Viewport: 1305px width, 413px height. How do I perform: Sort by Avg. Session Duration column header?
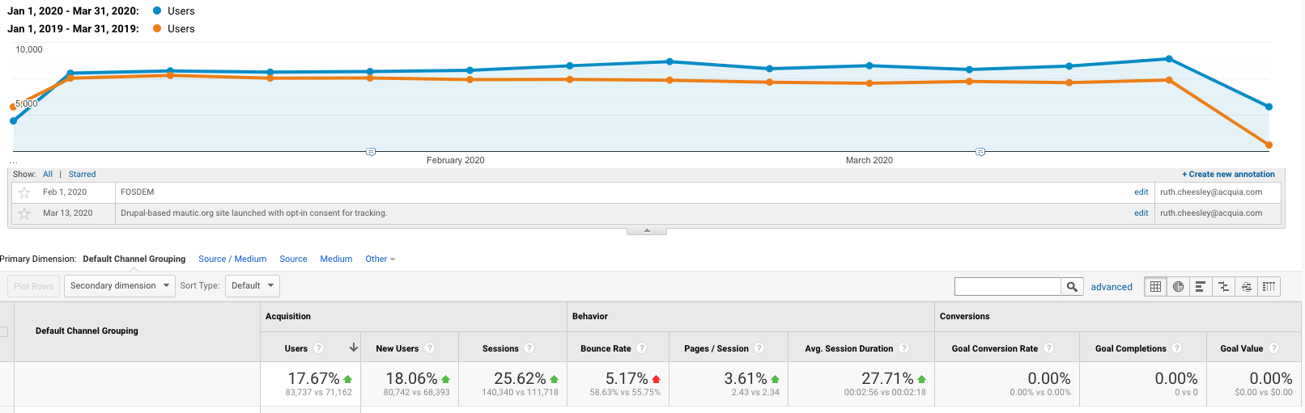point(849,349)
